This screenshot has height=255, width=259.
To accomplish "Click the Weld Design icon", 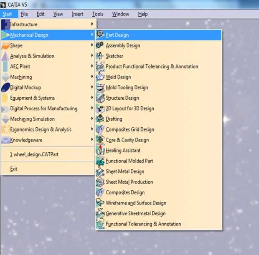I will click(100, 77).
